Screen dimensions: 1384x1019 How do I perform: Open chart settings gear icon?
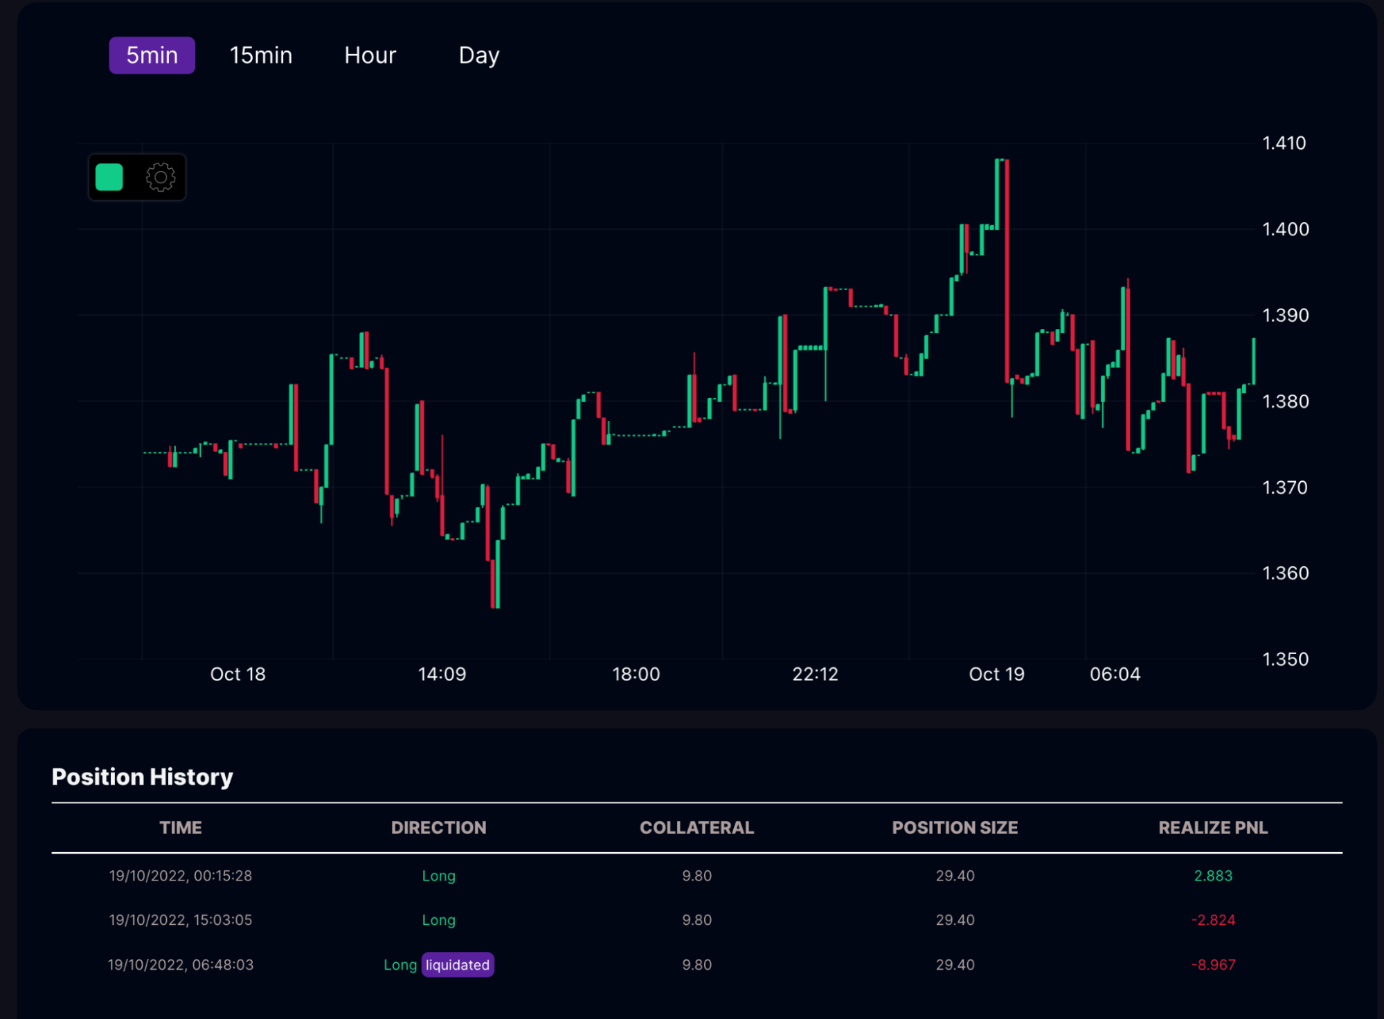(x=161, y=177)
